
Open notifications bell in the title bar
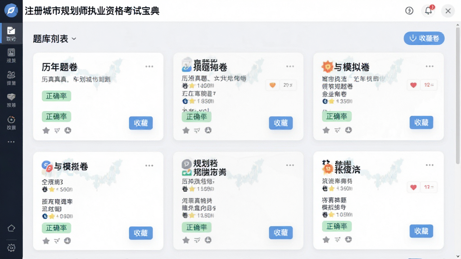(429, 11)
